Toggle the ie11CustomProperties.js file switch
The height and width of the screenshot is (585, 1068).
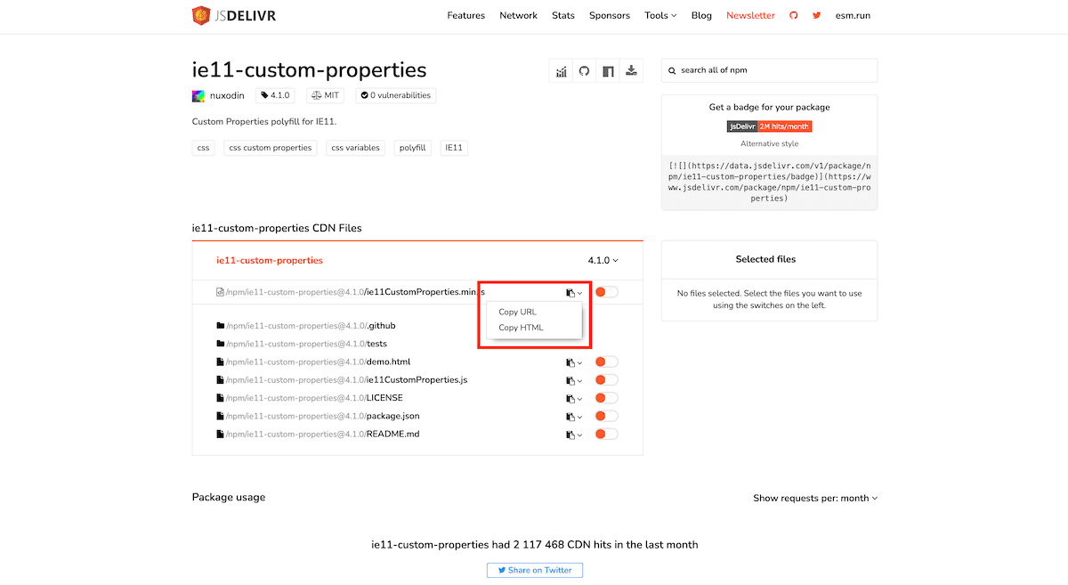[606, 380]
